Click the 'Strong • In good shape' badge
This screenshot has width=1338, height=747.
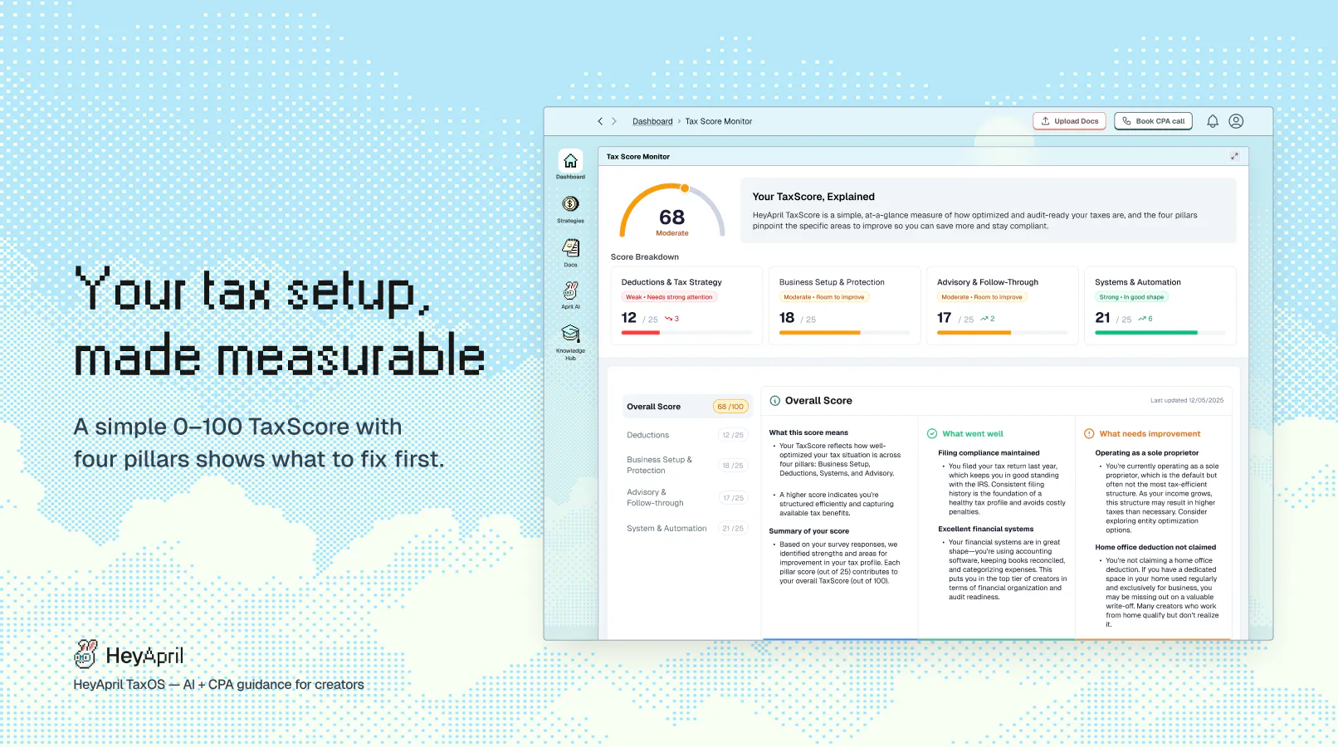pos(1131,297)
